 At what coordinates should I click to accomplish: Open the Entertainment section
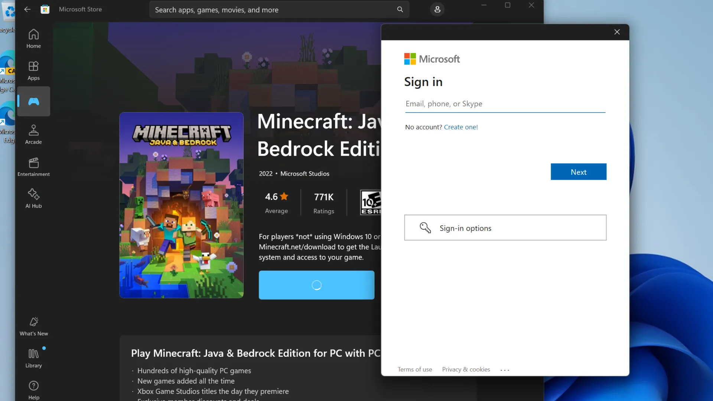pyautogui.click(x=33, y=166)
